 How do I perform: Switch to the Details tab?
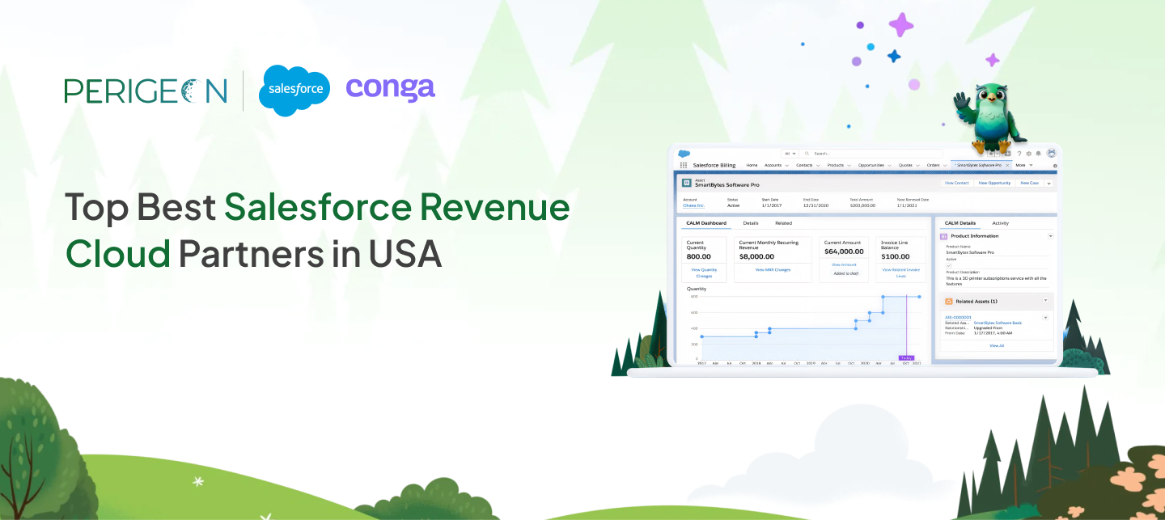coord(751,223)
